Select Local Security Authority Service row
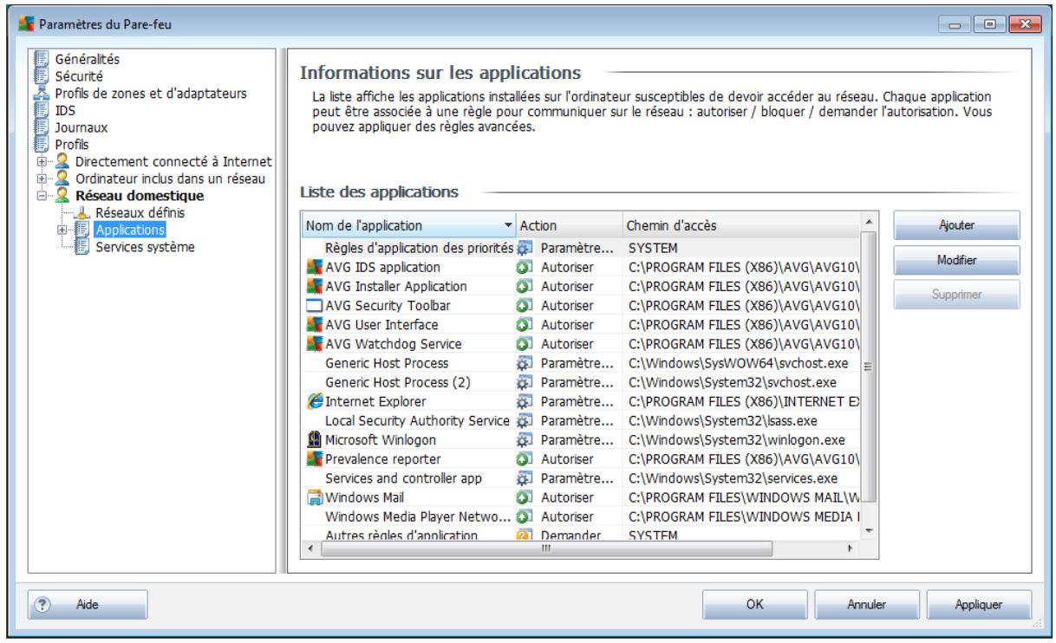The width and height of the screenshot is (1056, 643). coord(581,419)
